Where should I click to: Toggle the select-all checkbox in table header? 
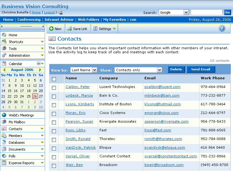[x=54, y=79]
